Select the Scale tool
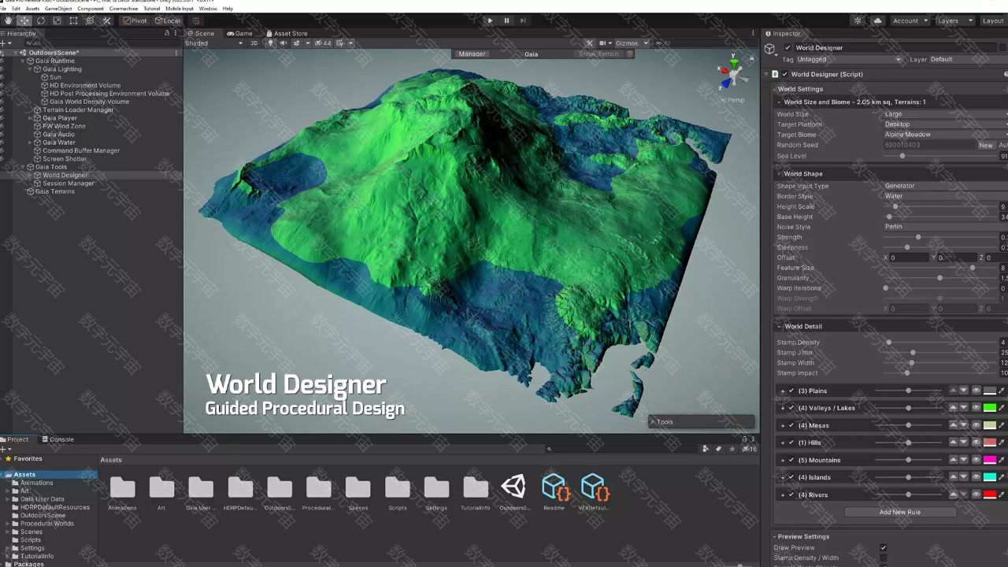The width and height of the screenshot is (1008, 567). [x=57, y=20]
